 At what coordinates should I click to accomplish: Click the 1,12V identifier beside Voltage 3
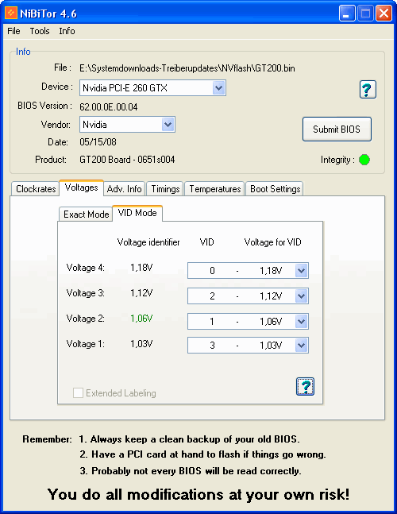pyautogui.click(x=141, y=293)
